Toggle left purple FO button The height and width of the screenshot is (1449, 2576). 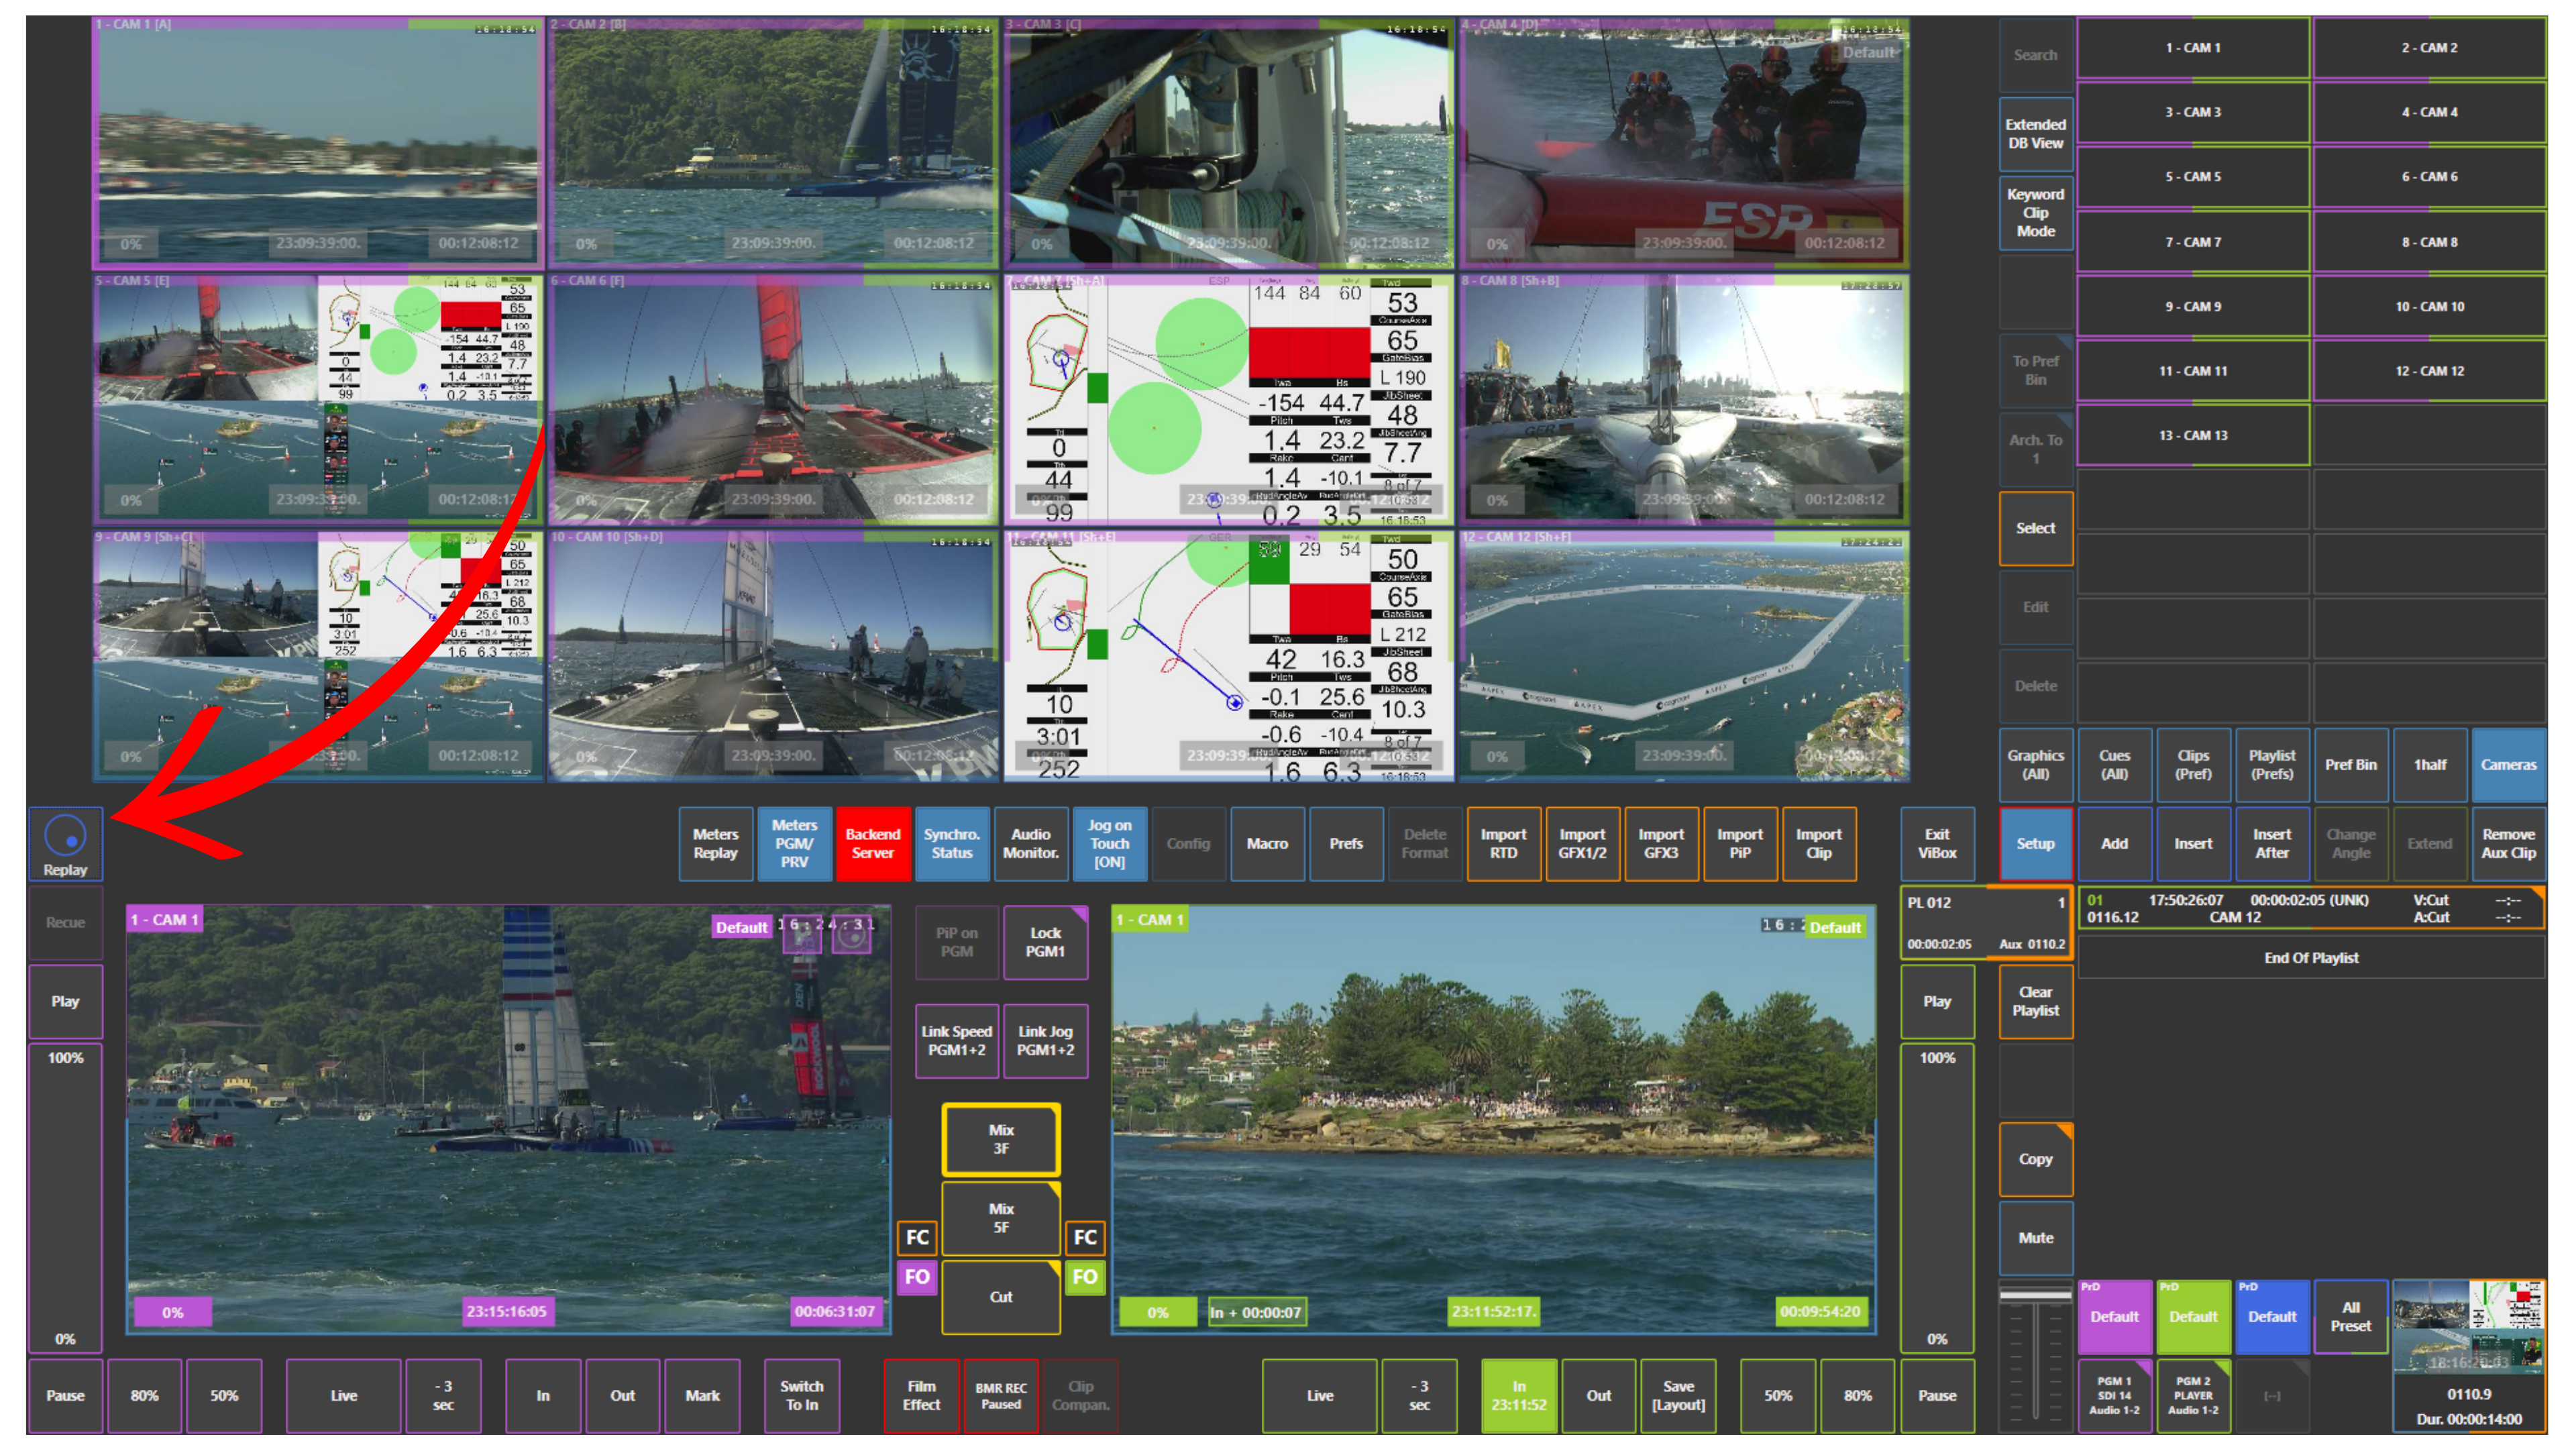(917, 1277)
